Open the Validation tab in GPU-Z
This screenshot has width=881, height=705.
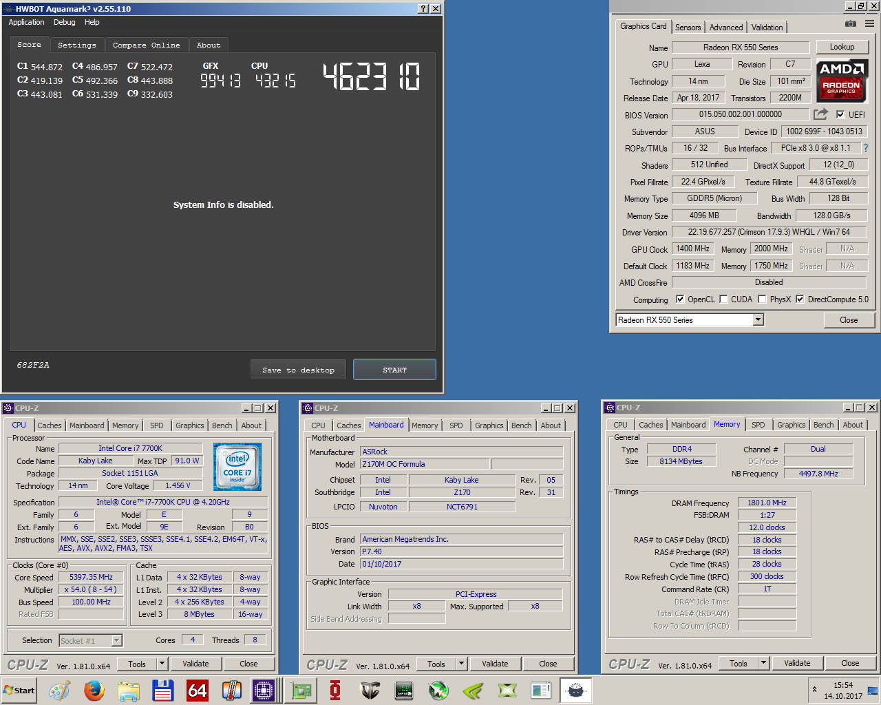point(767,28)
